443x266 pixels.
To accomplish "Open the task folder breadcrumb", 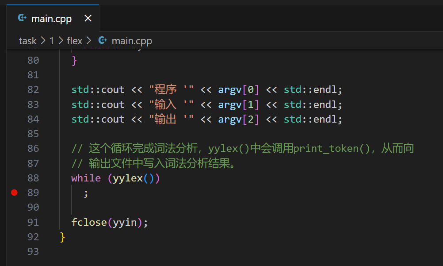I will click(27, 41).
